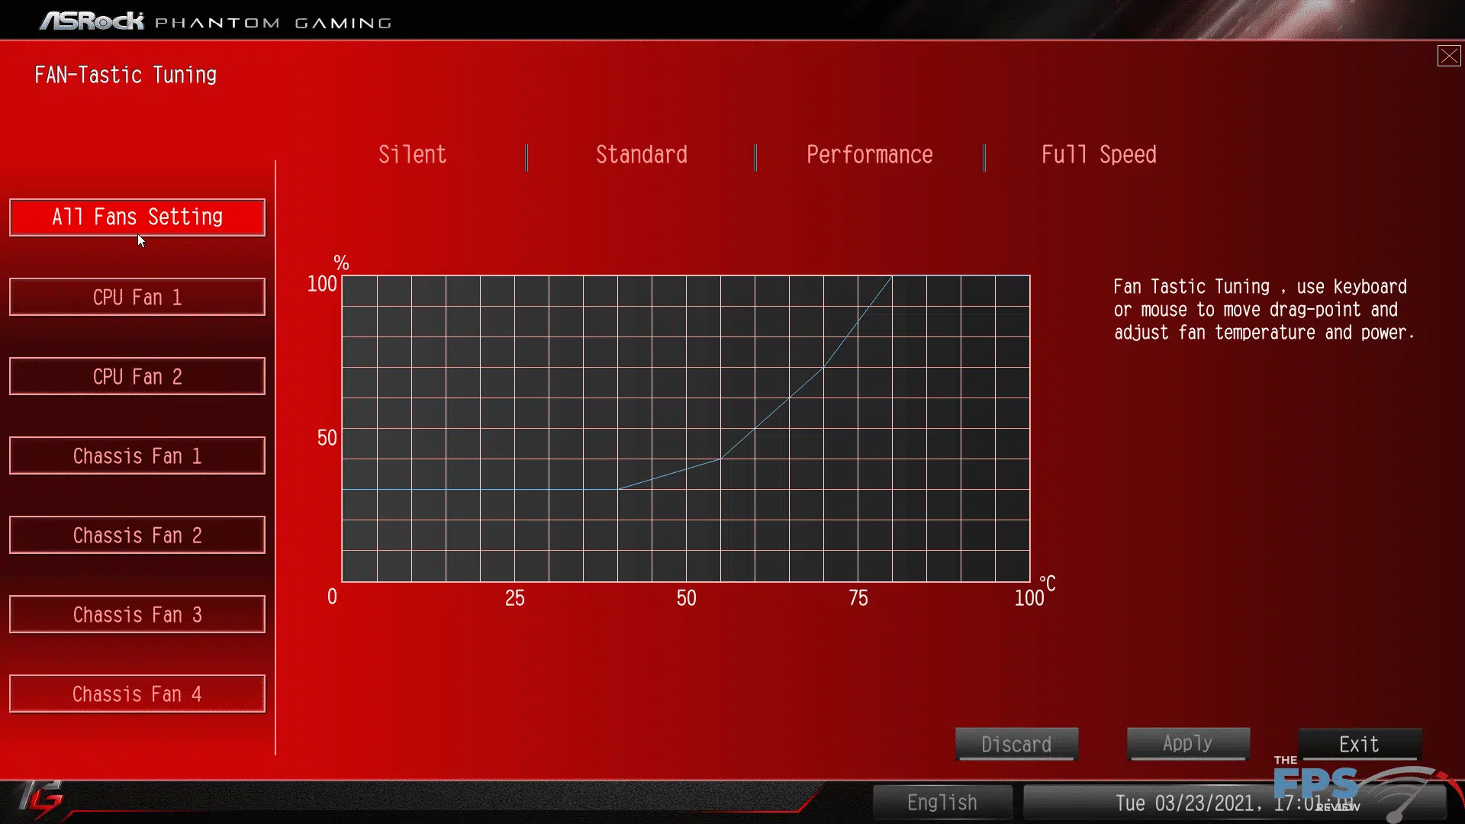Click the 75 label on the temperature axis

tap(858, 598)
